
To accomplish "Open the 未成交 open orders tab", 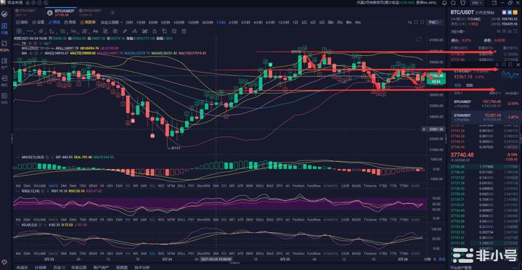I will pos(22,267).
